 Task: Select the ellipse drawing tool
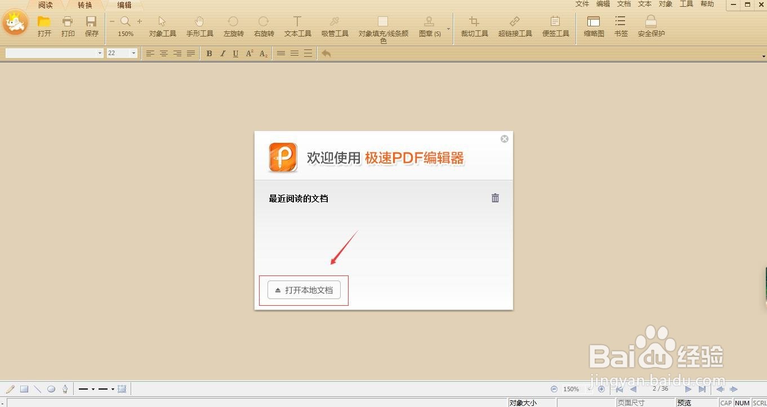51,389
